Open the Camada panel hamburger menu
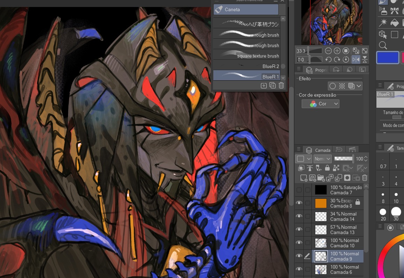 299,149
